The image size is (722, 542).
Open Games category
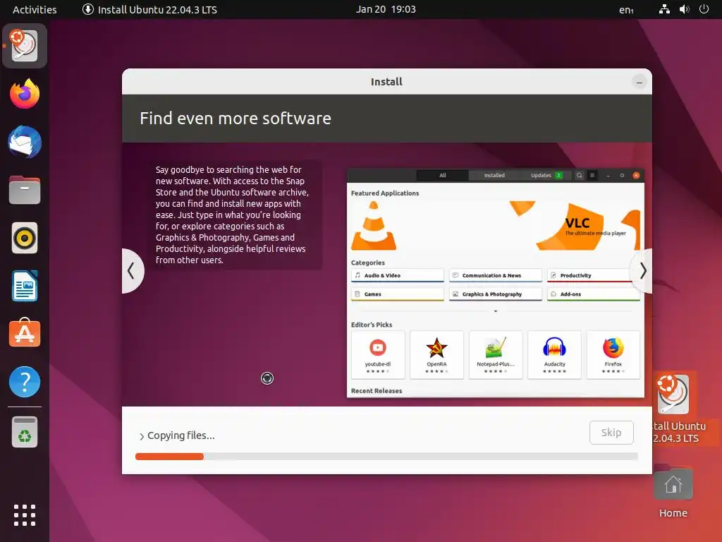click(x=398, y=294)
